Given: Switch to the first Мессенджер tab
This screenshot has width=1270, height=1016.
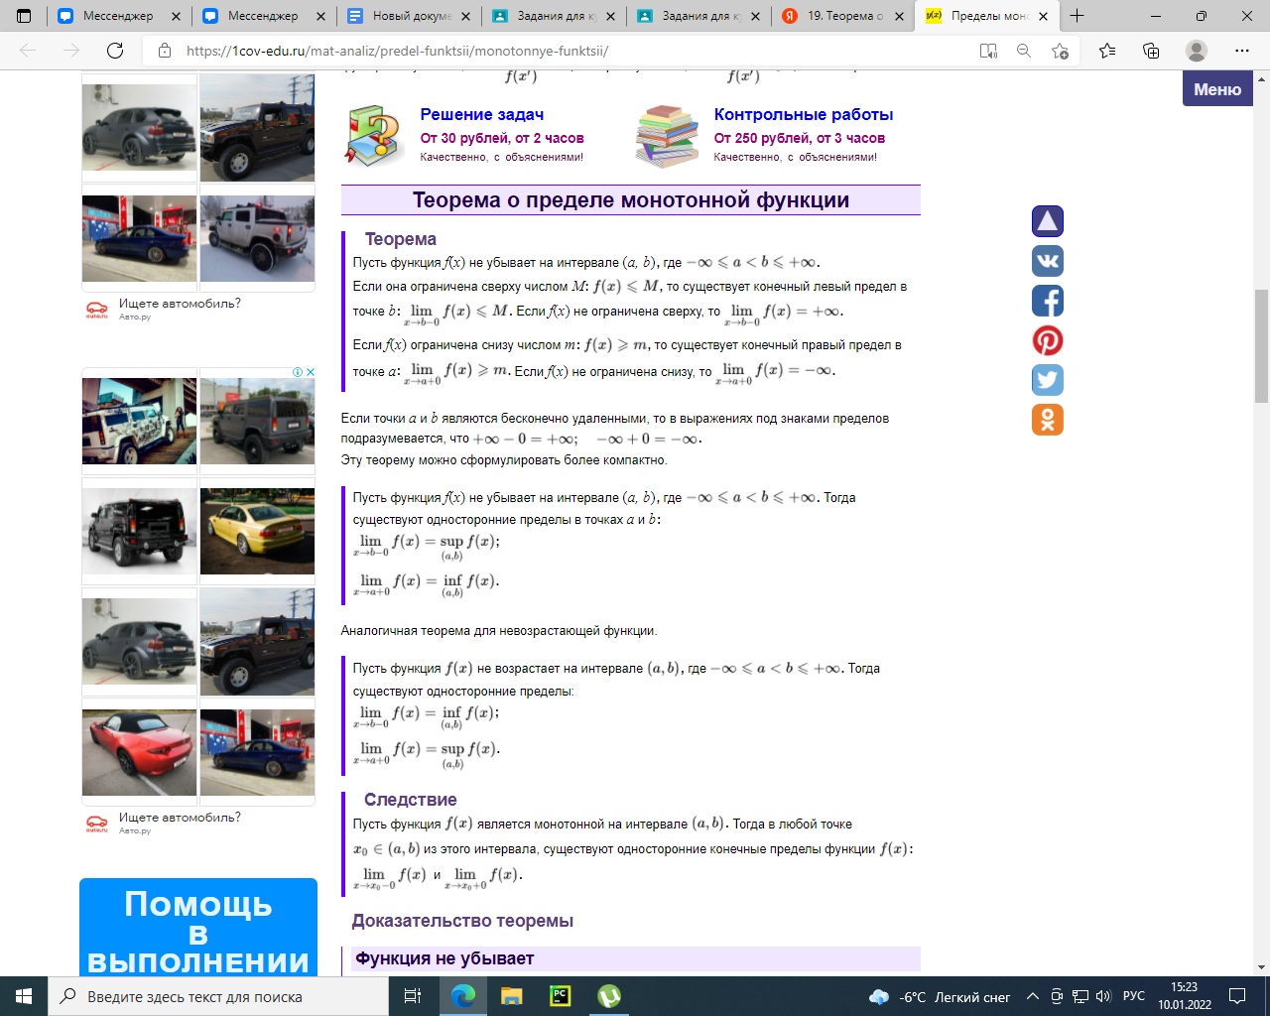Looking at the screenshot, I should point(119,16).
